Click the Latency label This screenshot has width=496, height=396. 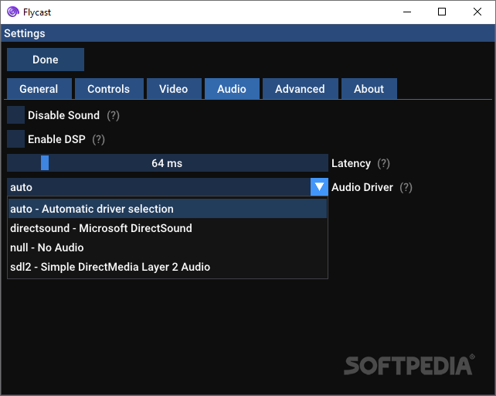[x=351, y=163]
